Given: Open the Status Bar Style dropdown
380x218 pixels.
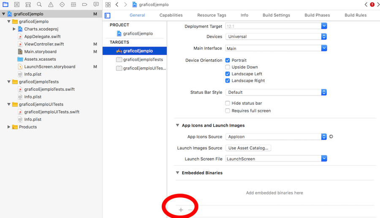Looking at the screenshot, I should [276, 92].
